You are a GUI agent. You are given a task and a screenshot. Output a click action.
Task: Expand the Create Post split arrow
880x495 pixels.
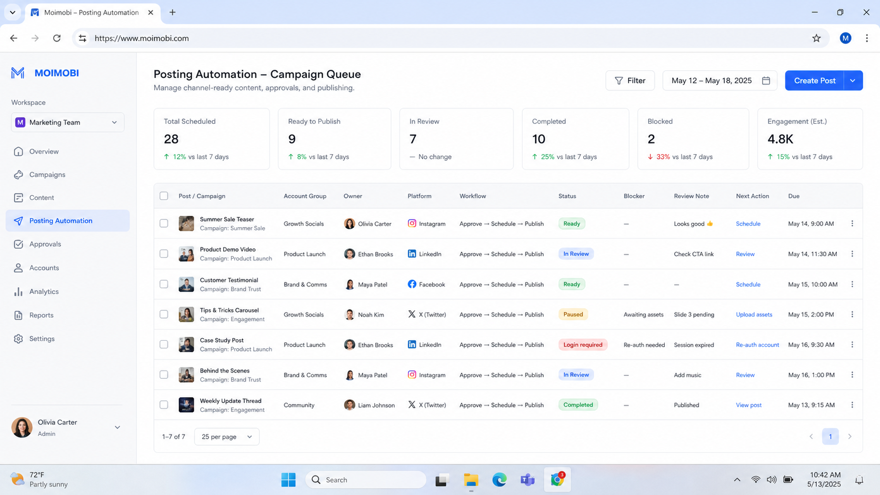click(x=853, y=80)
